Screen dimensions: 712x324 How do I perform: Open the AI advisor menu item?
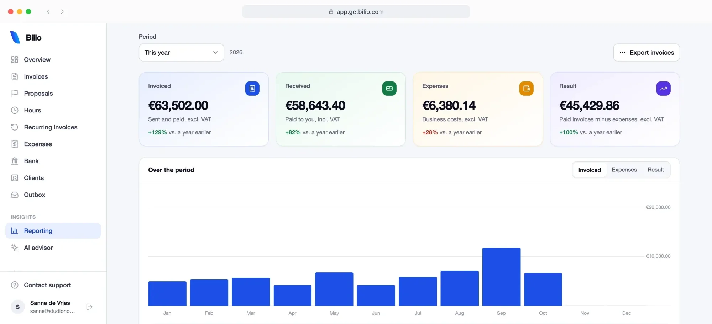(53, 248)
